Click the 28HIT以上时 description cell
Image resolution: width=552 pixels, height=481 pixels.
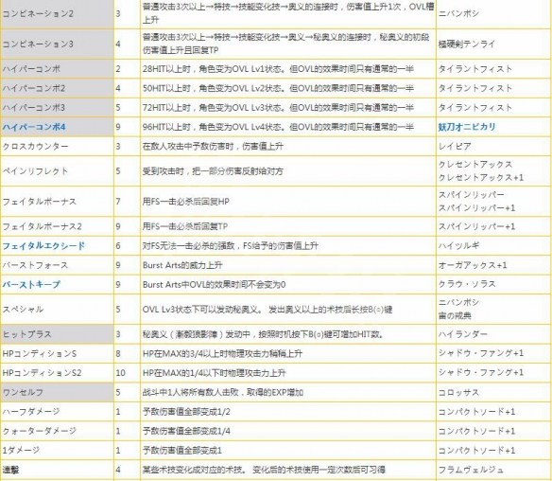288,69
